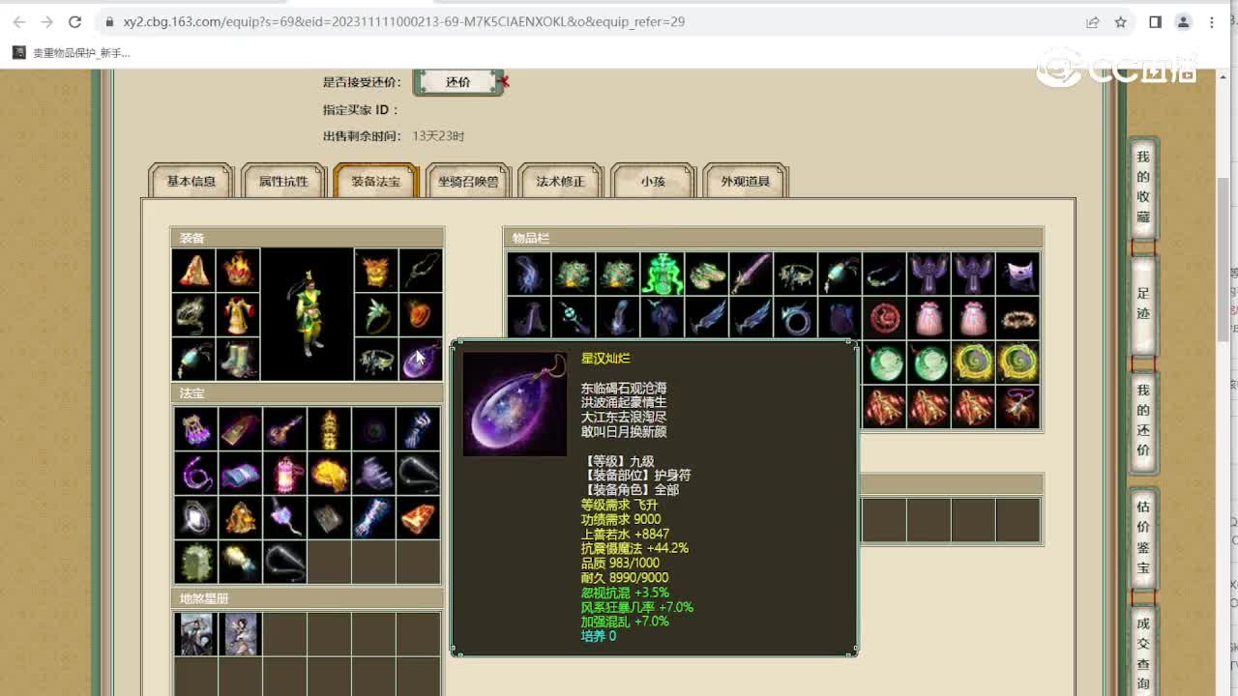Select the purple fly-whisk treasure
This screenshot has width=1238, height=696.
284,517
